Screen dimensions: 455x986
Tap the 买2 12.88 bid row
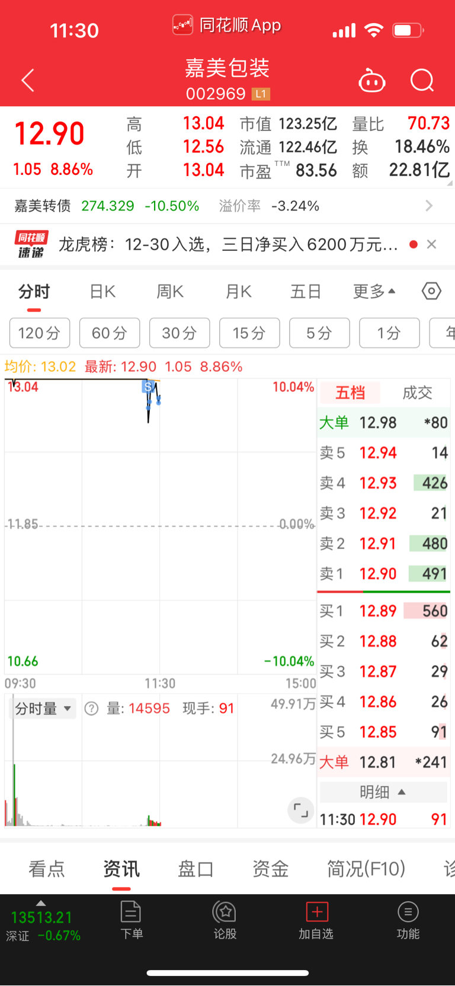[383, 642]
